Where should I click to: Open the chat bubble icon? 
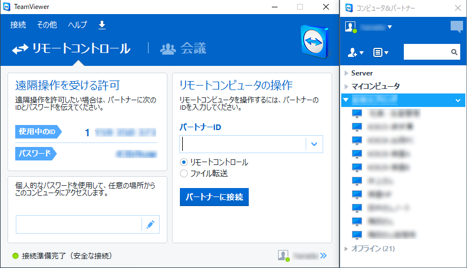click(x=457, y=27)
